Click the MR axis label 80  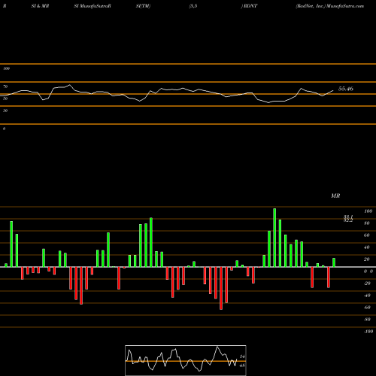tap(366, 223)
